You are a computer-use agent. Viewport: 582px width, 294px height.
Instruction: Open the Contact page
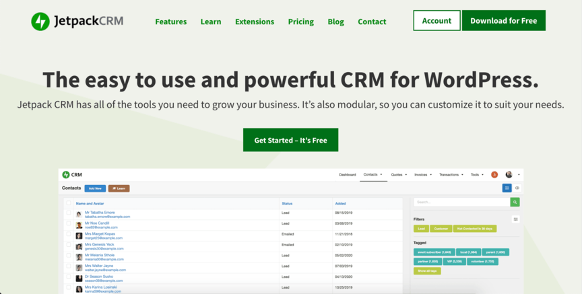(x=372, y=22)
